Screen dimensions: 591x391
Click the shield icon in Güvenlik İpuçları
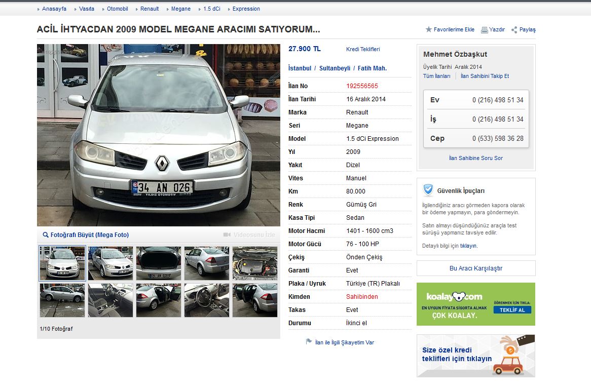428,190
